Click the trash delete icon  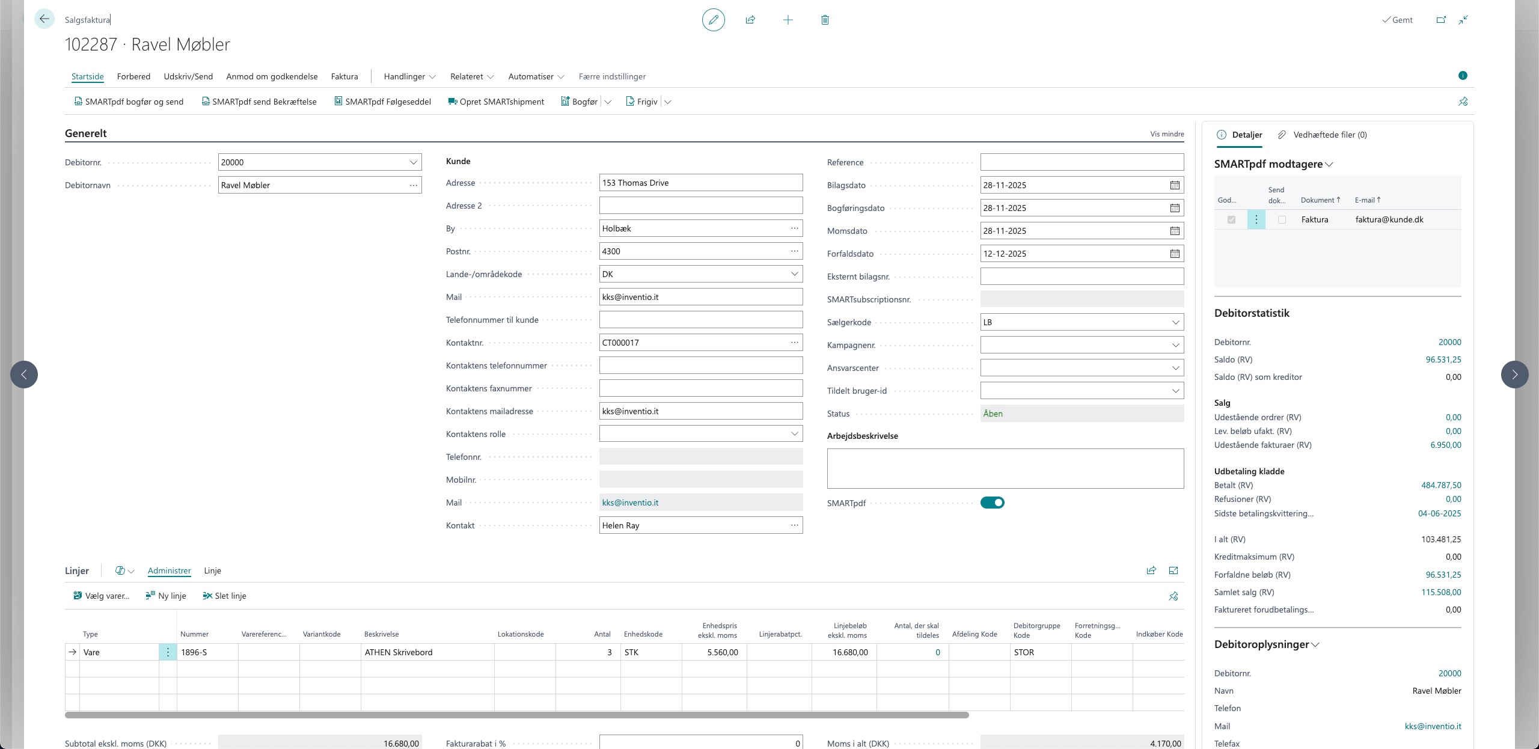pyautogui.click(x=825, y=20)
